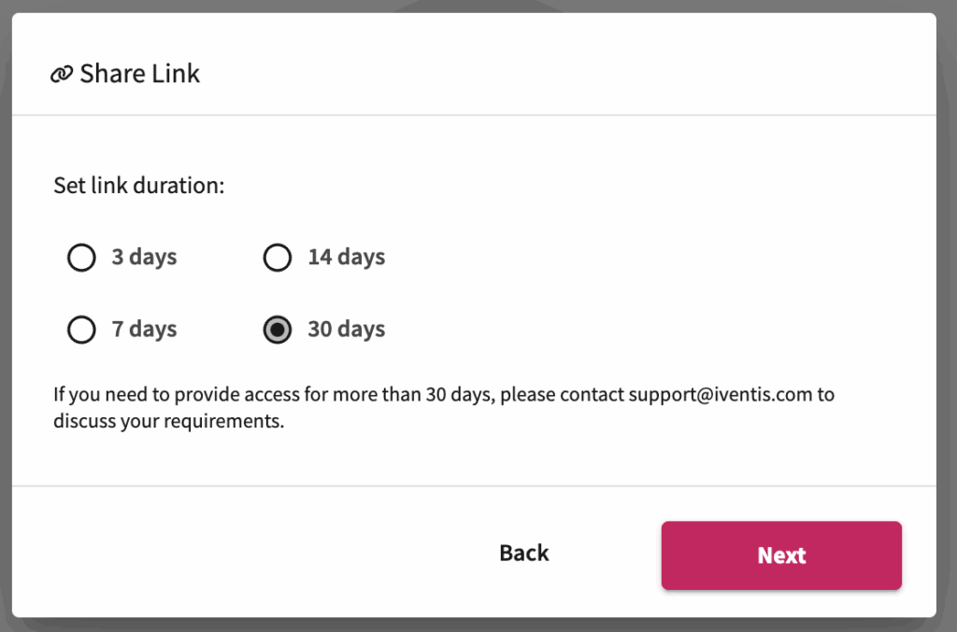
Task: Click the "7 days" label text
Action: (x=144, y=330)
